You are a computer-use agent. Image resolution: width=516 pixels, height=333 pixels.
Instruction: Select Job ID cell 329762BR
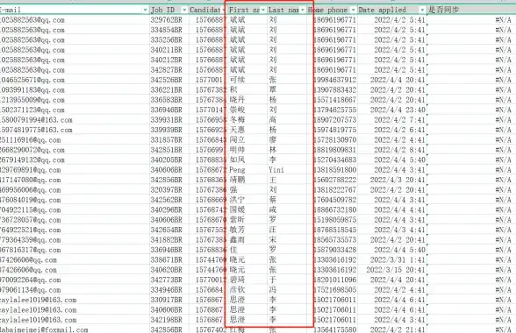pyautogui.click(x=166, y=20)
